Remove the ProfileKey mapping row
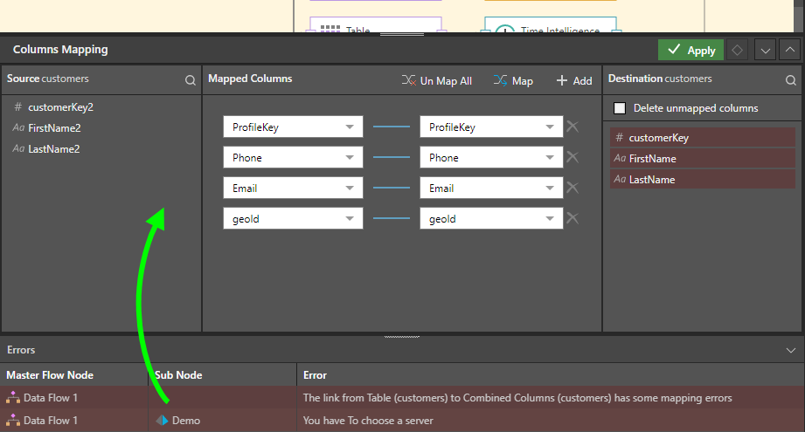The width and height of the screenshot is (805, 432). (x=573, y=127)
